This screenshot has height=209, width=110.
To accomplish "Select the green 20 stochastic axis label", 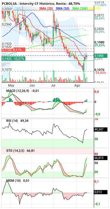I will pyautogui.click(x=96, y=172).
